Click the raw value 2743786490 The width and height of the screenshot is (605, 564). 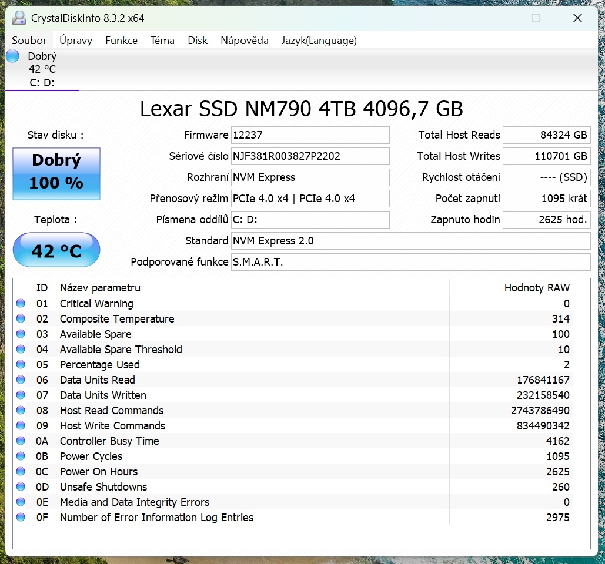(x=540, y=411)
